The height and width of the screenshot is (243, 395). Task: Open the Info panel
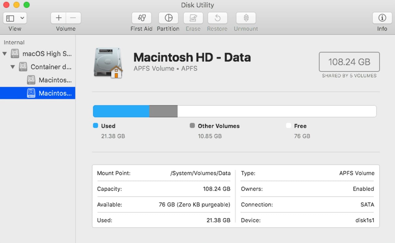[382, 18]
